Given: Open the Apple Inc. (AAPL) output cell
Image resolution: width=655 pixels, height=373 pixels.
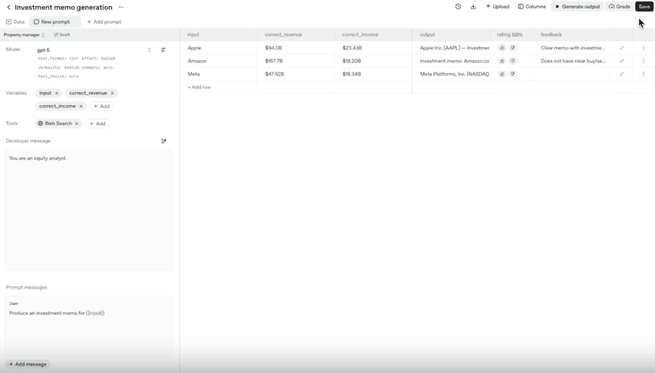Looking at the screenshot, I should coord(451,48).
